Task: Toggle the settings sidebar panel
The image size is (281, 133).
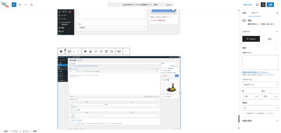Action: [x=263, y=5]
